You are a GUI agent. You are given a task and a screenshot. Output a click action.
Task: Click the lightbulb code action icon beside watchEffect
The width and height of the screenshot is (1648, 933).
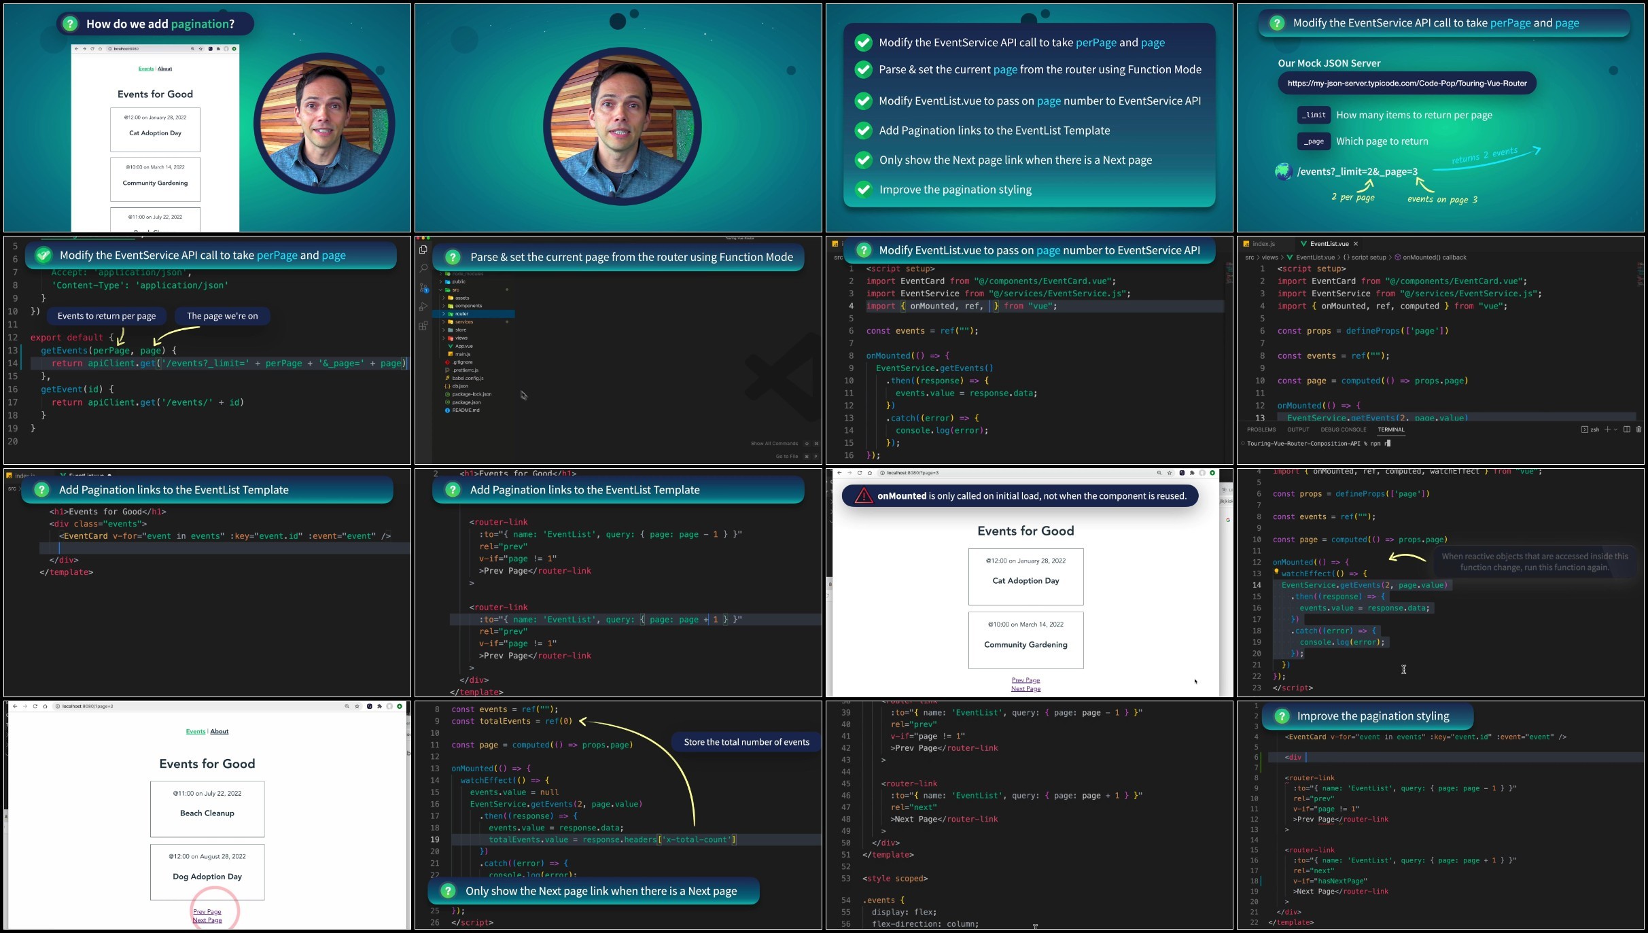1276,572
